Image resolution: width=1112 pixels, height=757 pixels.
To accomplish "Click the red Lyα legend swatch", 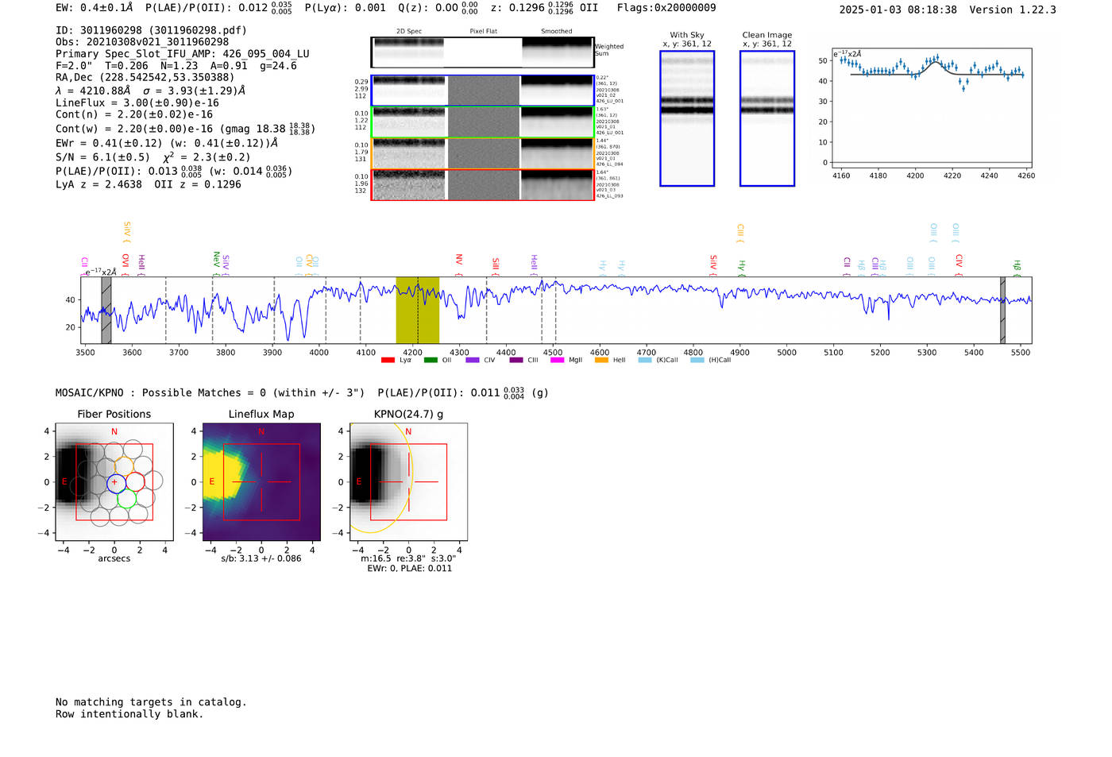I will click(x=388, y=361).
